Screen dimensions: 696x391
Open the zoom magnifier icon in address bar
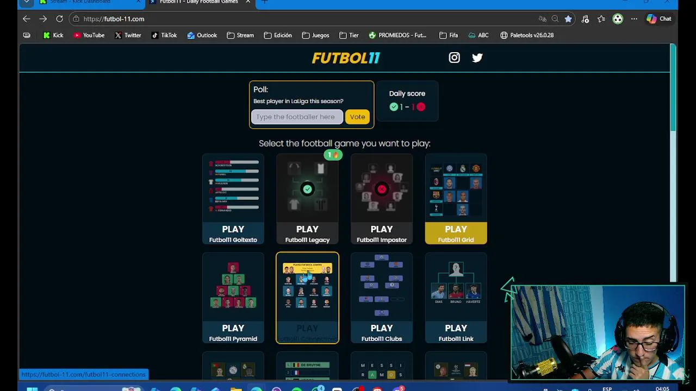pyautogui.click(x=555, y=18)
